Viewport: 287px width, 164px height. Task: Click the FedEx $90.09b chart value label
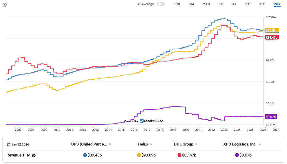pyautogui.click(x=271, y=31)
